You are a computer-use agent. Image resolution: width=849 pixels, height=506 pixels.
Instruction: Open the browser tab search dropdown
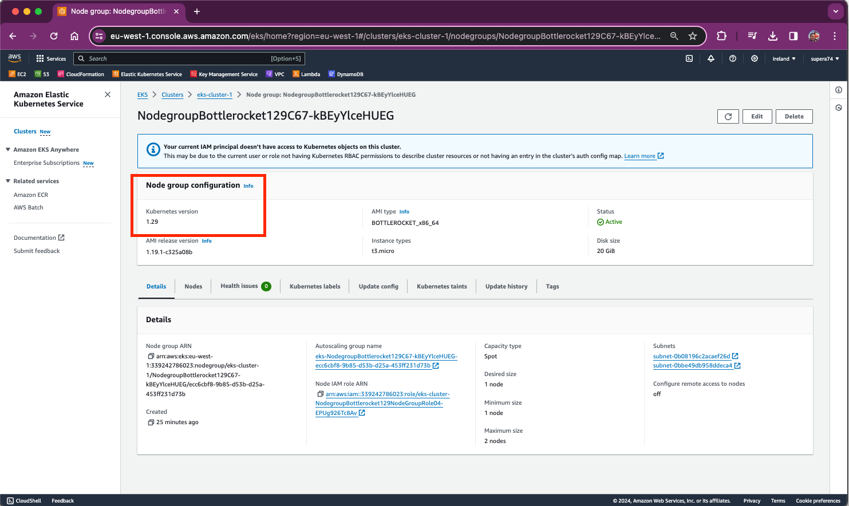click(x=836, y=11)
